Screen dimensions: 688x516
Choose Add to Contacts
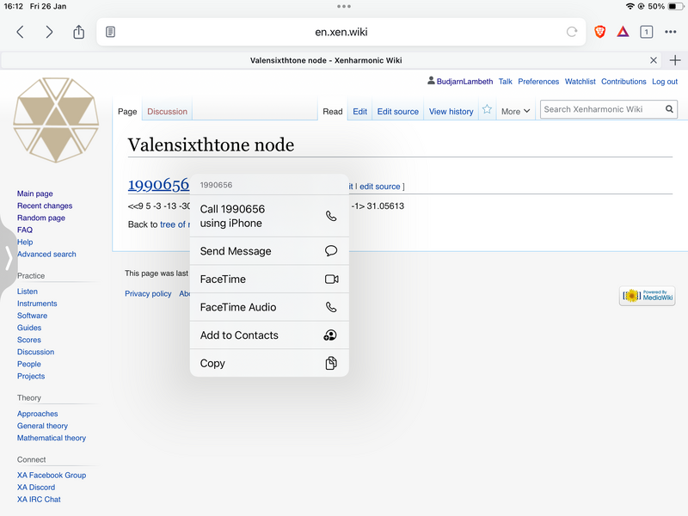269,335
